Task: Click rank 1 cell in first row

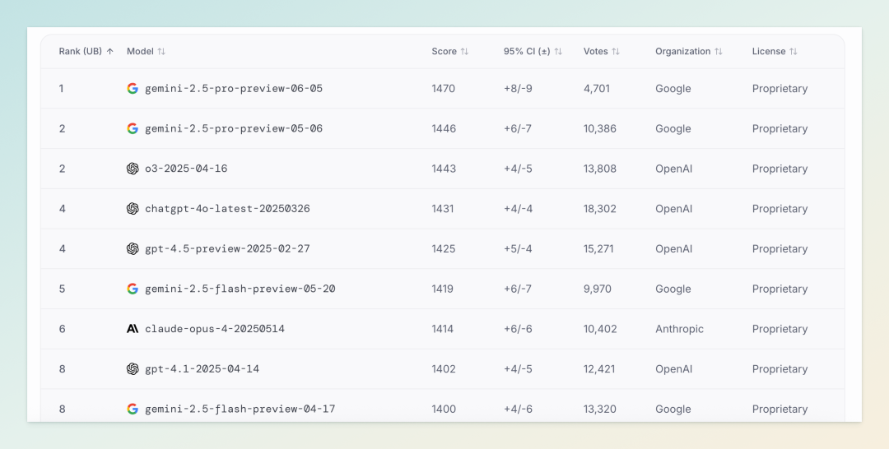Action: tap(61, 88)
